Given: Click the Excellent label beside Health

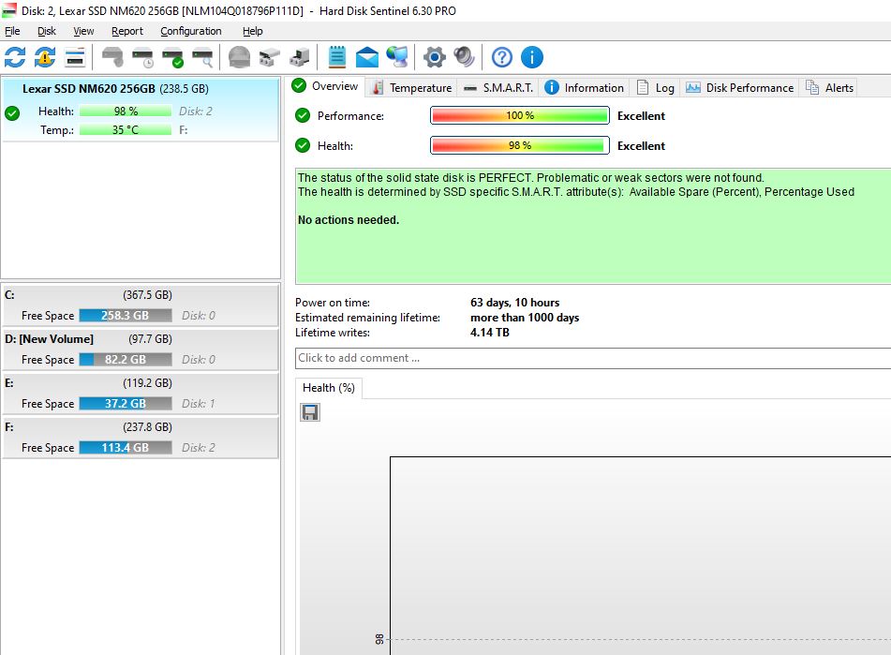Looking at the screenshot, I should (x=641, y=146).
